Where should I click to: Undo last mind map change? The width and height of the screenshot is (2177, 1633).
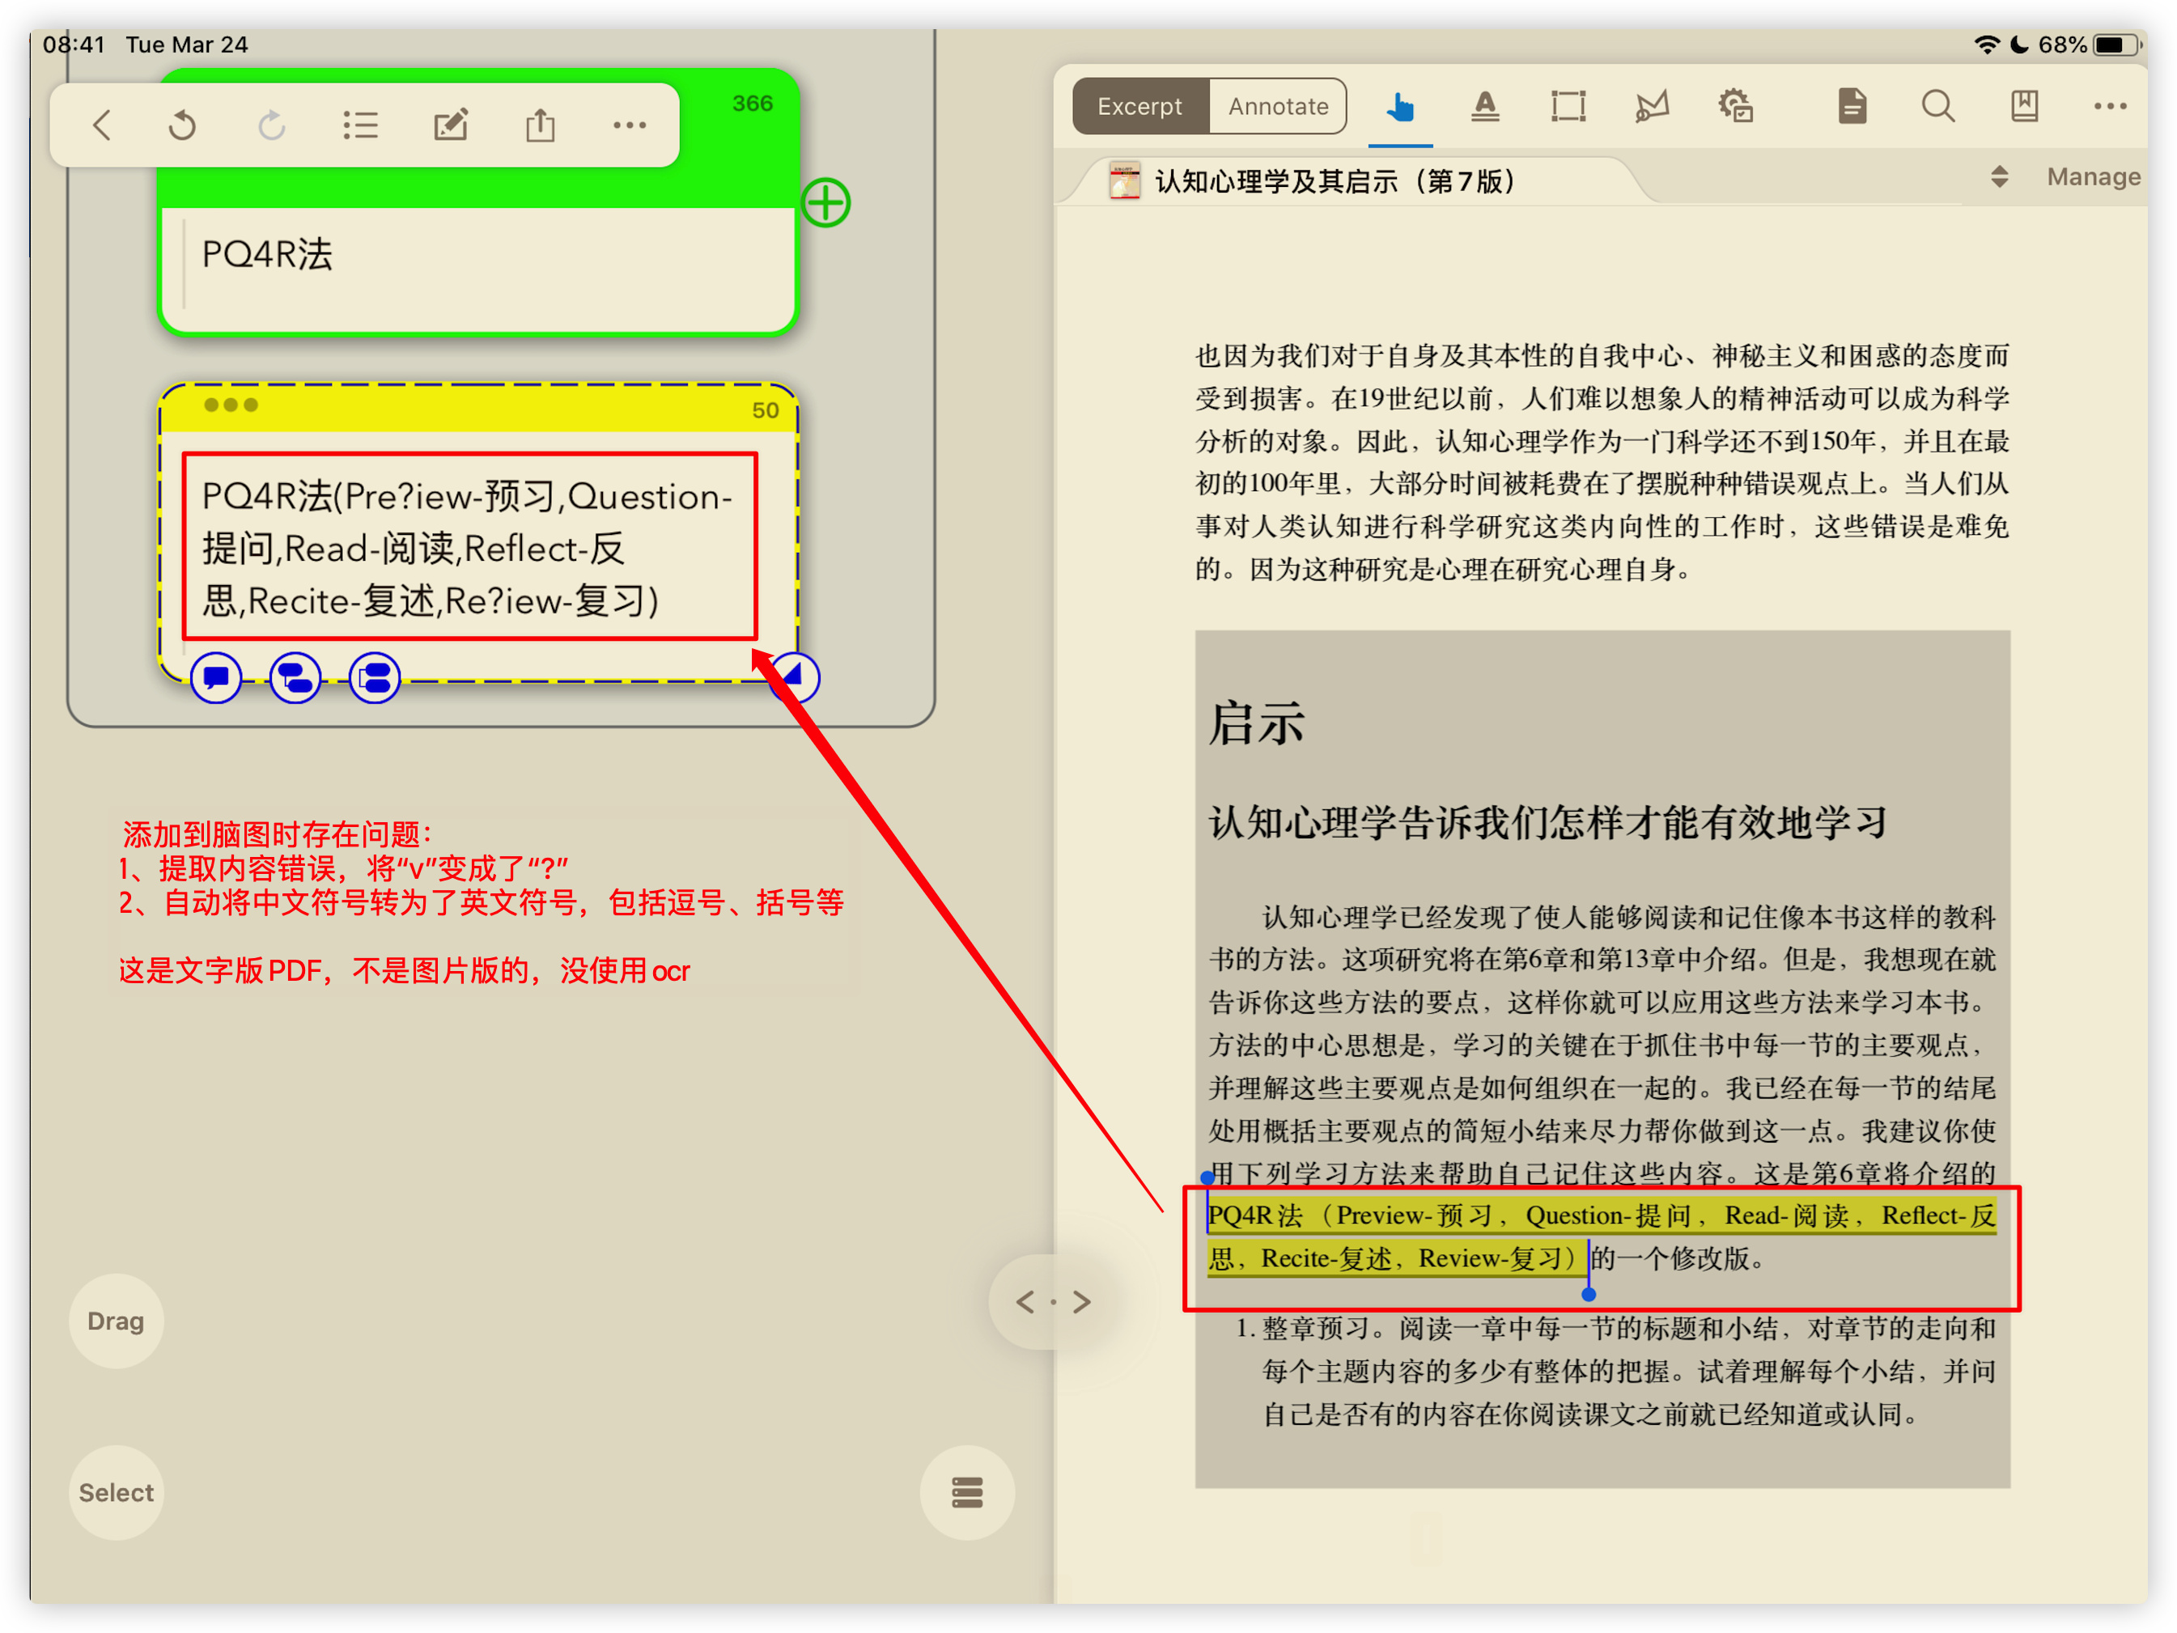tap(182, 124)
